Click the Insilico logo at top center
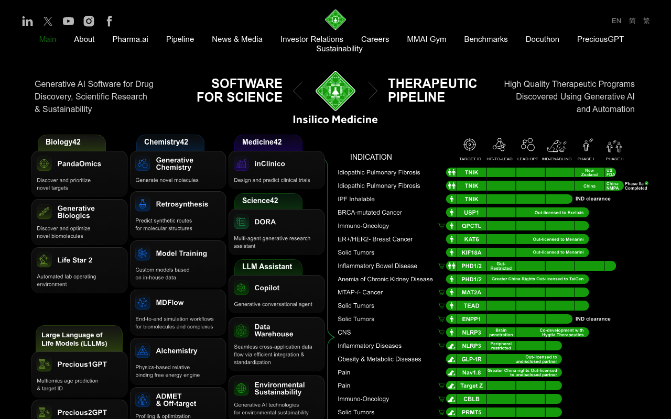Screen dimensions: 671x419 coord(335,20)
